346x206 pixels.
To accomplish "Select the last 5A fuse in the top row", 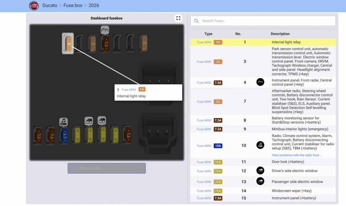I will point(144,43).
